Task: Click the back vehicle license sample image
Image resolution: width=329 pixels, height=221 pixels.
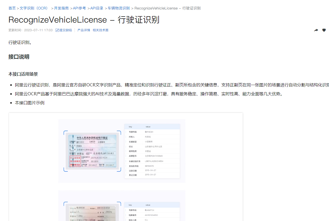Action: tap(92, 212)
